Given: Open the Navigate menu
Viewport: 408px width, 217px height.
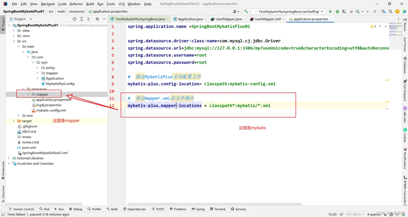Looking at the screenshot, I should click(48, 4).
